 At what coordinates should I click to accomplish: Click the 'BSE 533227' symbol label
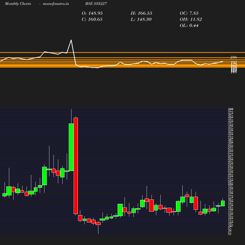click(x=96, y=3)
